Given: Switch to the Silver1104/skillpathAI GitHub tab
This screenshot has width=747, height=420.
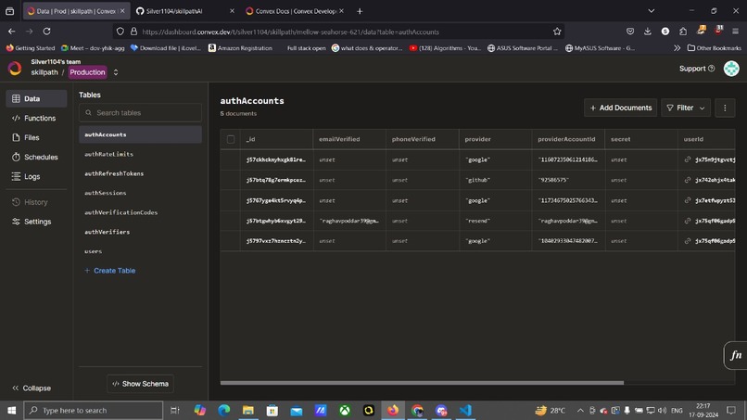Looking at the screenshot, I should 185,11.
